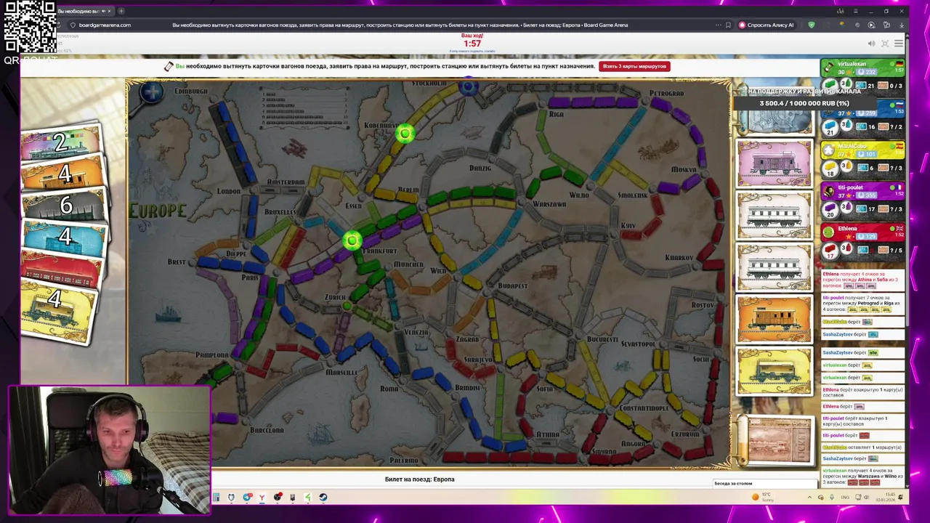Click titi-poulet's purple wagon counter 20
This screenshot has height=523, width=930.
pyautogui.click(x=830, y=210)
